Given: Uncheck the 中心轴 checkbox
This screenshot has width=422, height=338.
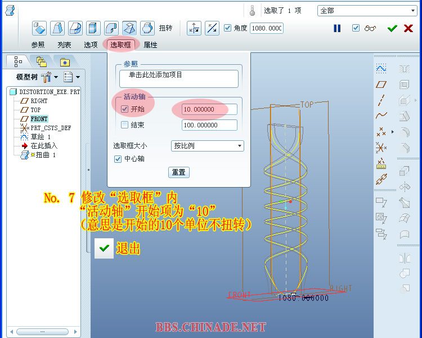Looking at the screenshot, I should point(118,159).
